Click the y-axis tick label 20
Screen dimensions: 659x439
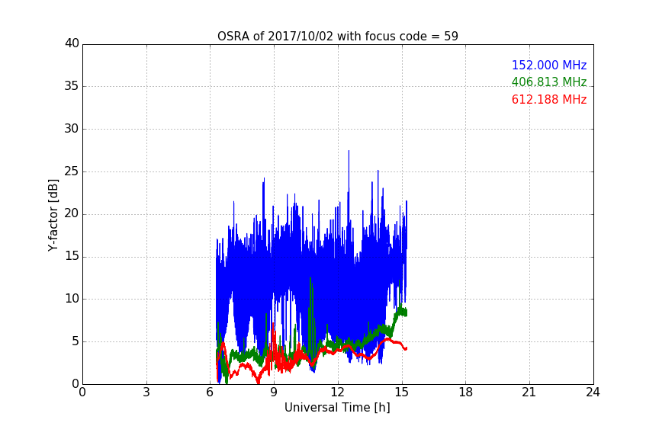[72, 213]
